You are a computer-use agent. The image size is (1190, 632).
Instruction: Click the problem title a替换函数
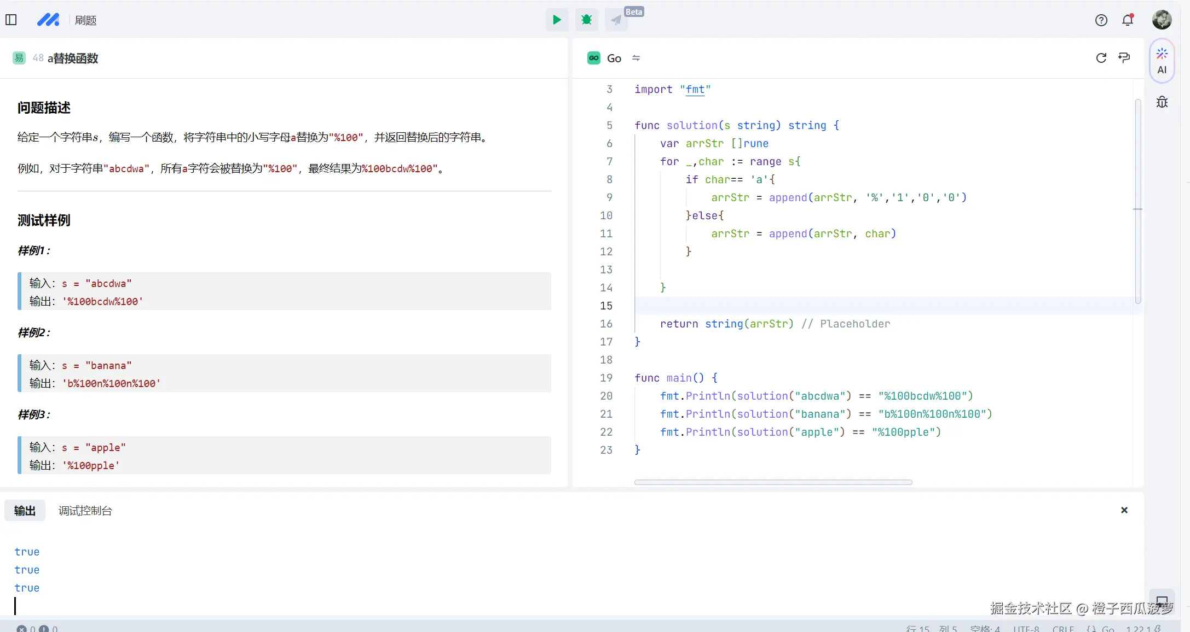(x=73, y=58)
